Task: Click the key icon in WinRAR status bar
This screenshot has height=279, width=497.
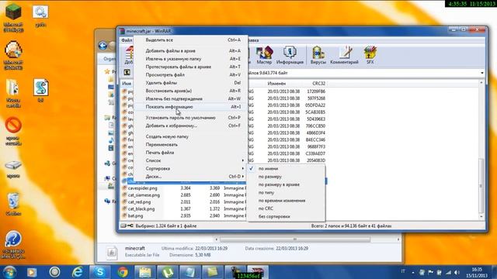Action: pos(130,226)
